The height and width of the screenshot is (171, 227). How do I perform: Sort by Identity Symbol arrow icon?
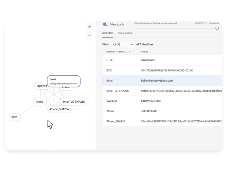[130, 52]
